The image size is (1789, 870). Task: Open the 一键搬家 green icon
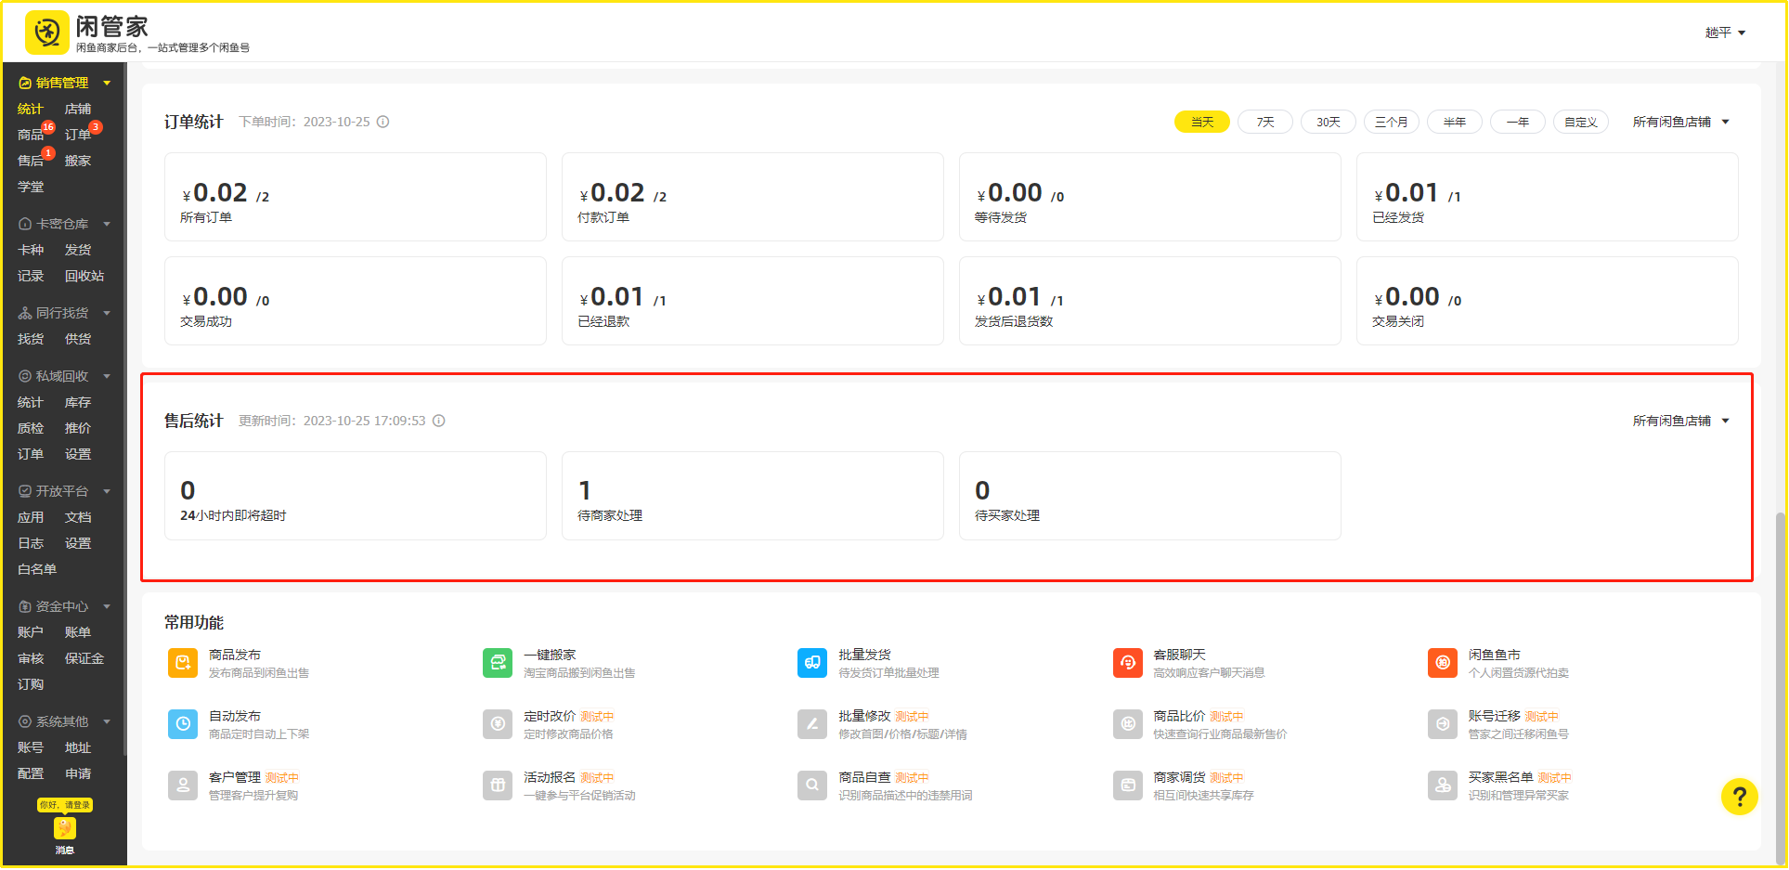[x=498, y=663]
